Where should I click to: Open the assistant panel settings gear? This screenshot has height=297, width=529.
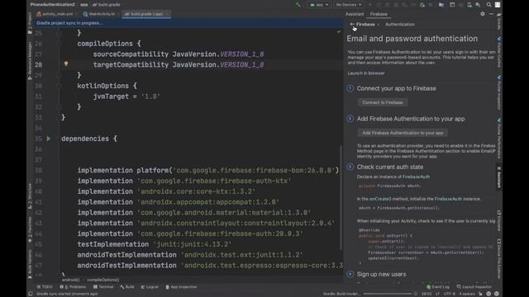tap(483, 14)
